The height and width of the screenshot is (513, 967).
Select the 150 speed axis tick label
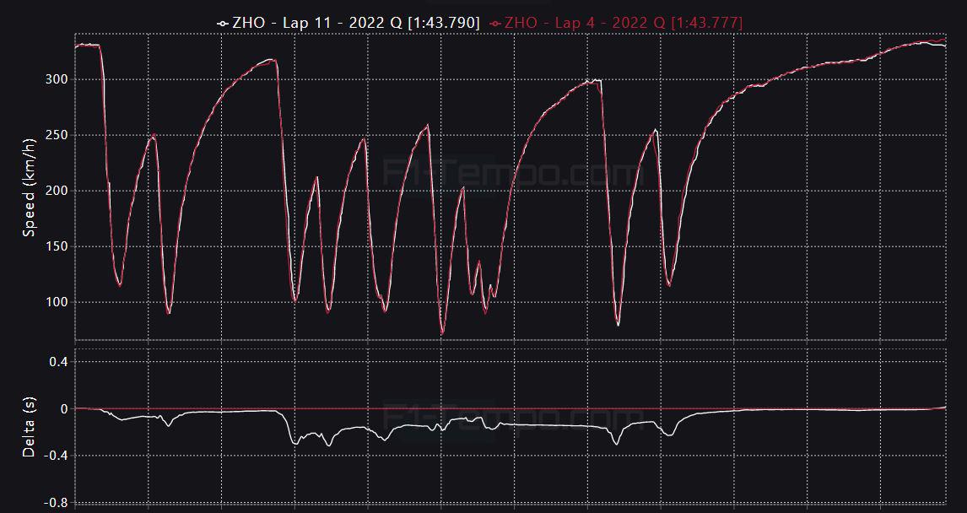click(57, 246)
